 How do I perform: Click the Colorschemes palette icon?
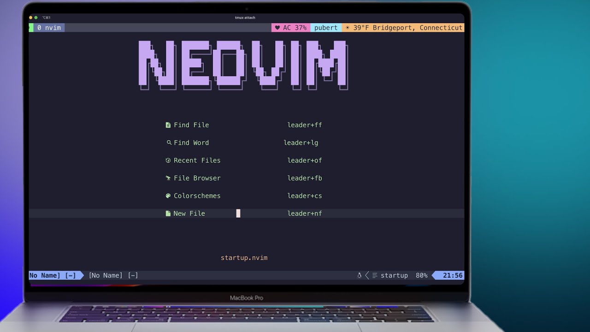[168, 196]
